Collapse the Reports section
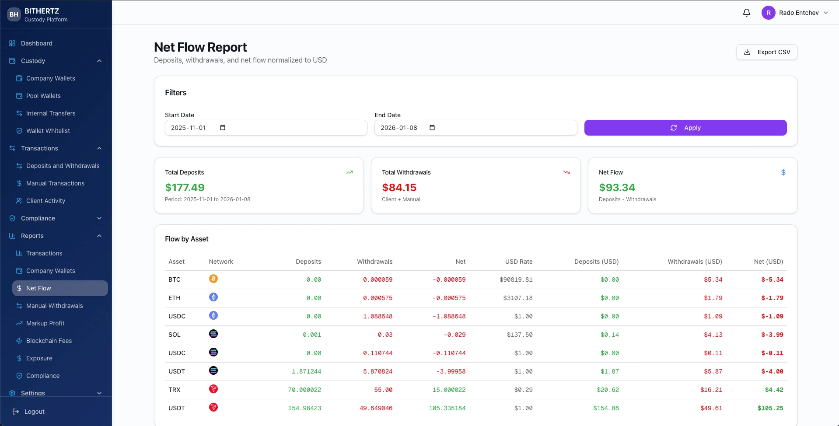839x426 pixels. (99, 236)
